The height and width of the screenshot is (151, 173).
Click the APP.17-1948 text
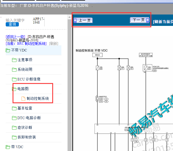tap(39, 21)
